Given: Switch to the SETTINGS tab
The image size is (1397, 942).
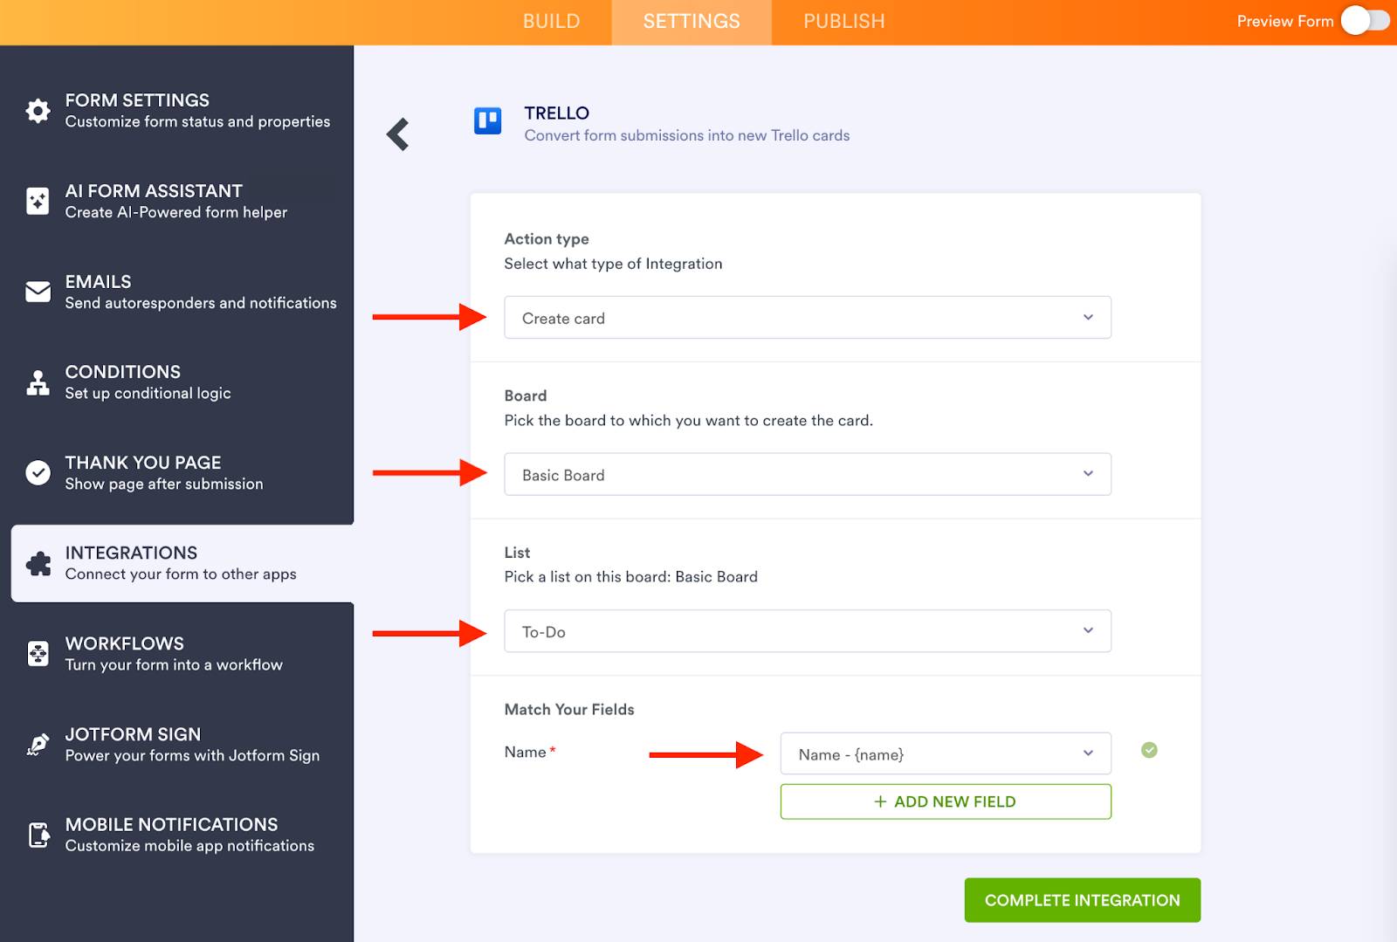Looking at the screenshot, I should [x=692, y=22].
